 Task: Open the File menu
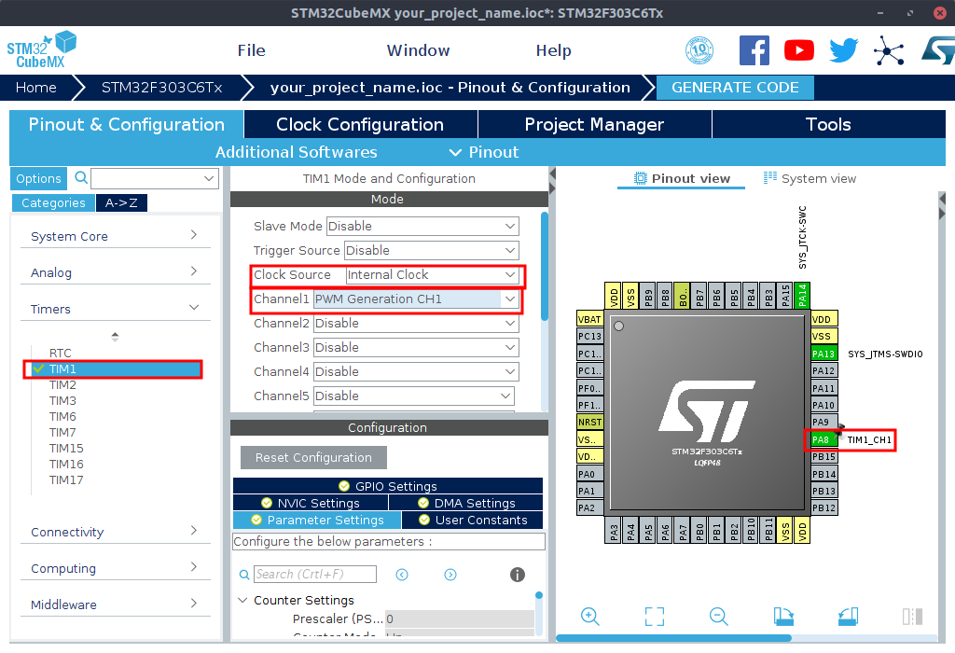(251, 50)
